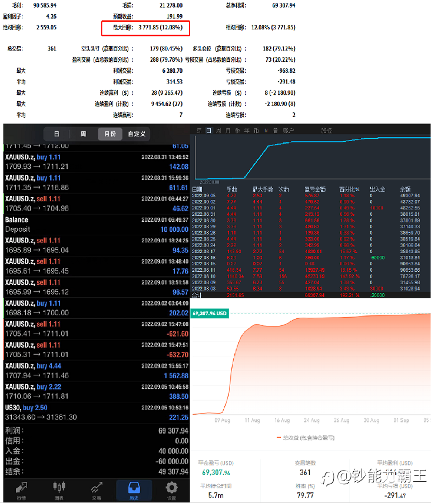Select the 年 tab in statistics panel
The height and width of the screenshot is (503, 431).
247,130
